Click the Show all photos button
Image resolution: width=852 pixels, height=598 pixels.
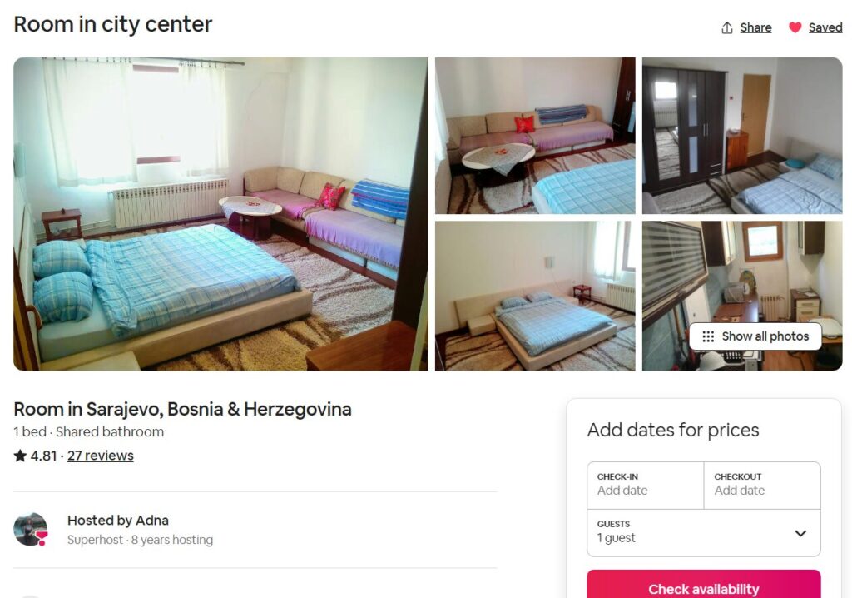click(x=755, y=336)
